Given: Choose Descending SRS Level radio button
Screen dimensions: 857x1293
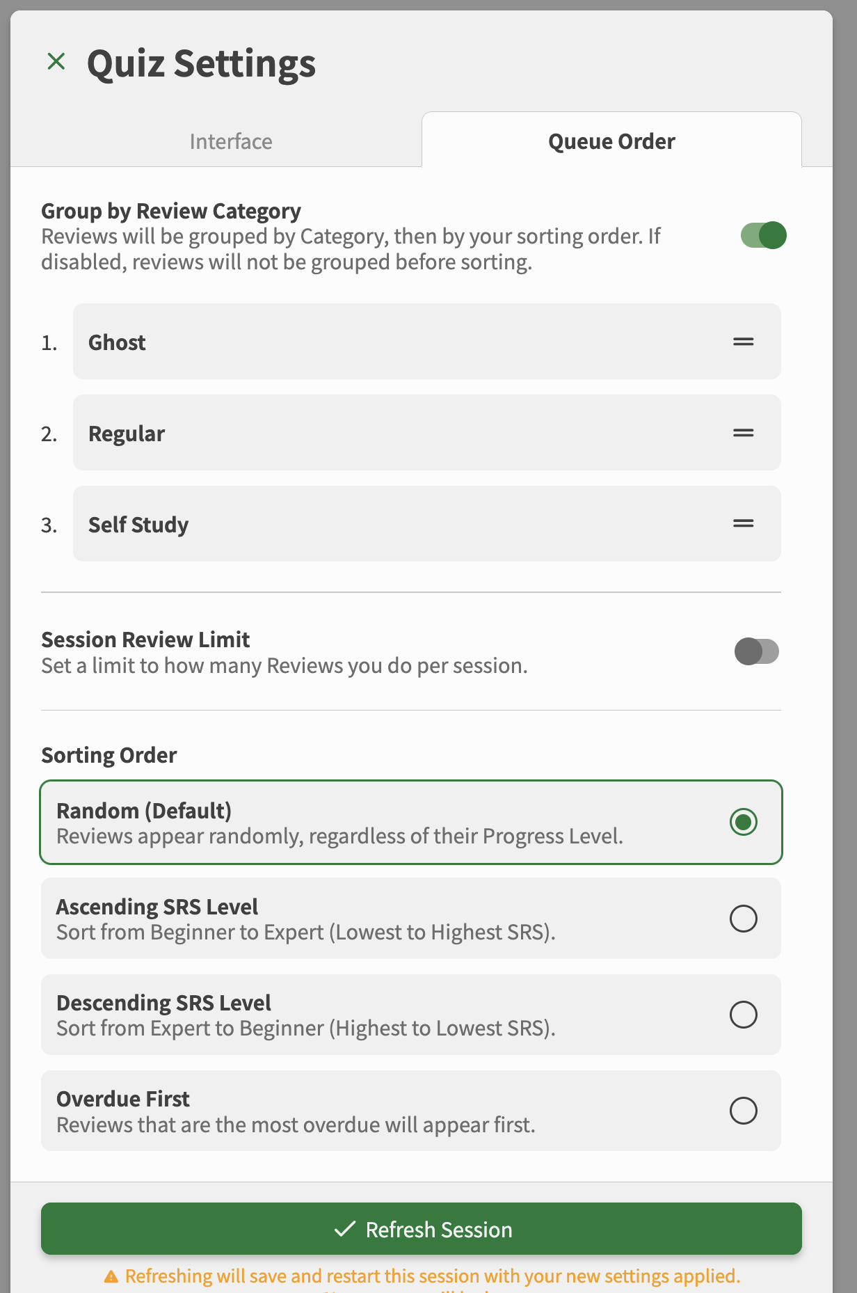Looking at the screenshot, I should [743, 1015].
